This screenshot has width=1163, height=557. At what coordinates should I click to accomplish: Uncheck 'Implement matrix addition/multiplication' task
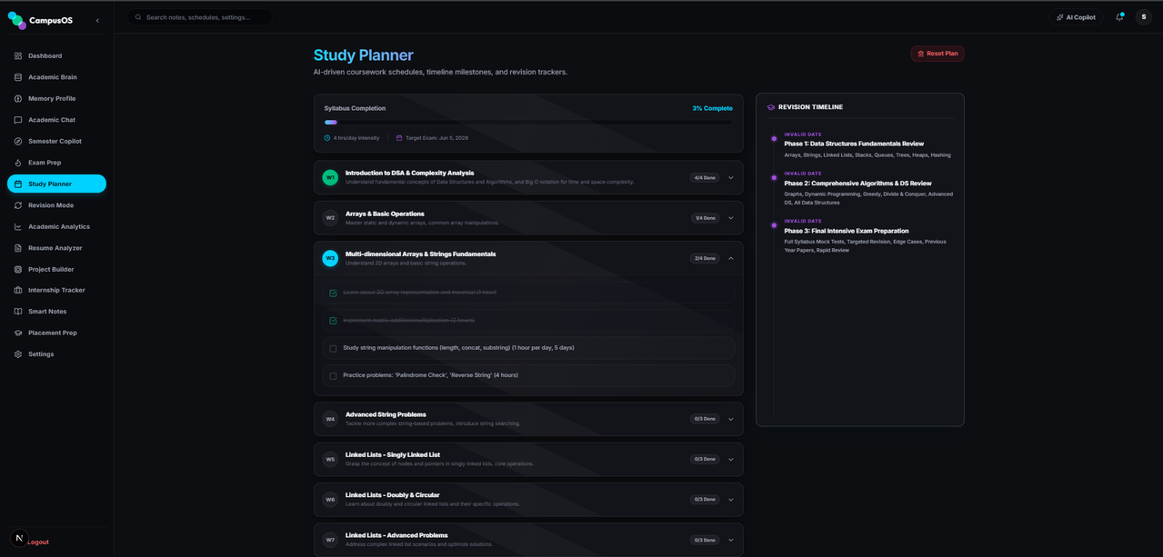pos(333,321)
